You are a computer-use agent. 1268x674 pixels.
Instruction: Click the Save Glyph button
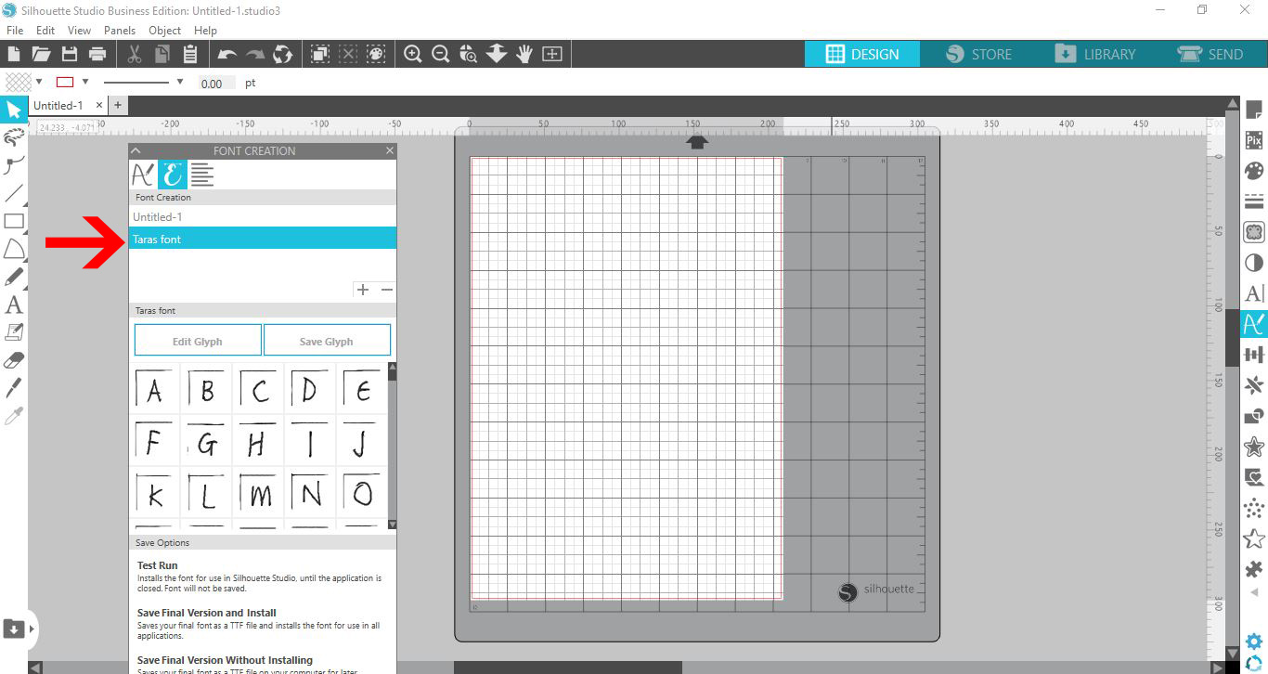(x=327, y=341)
